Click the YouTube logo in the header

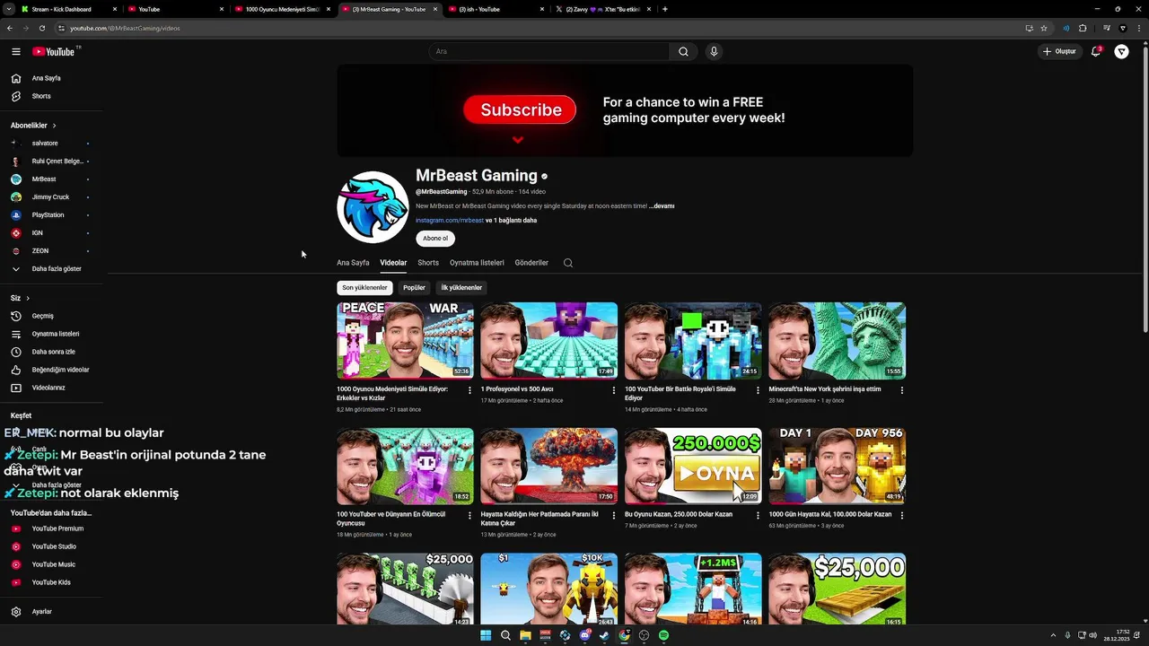click(x=54, y=52)
